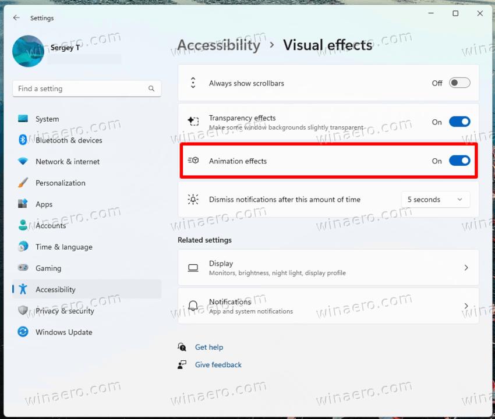Open the Apps settings category
This screenshot has height=419, width=495.
point(87,204)
